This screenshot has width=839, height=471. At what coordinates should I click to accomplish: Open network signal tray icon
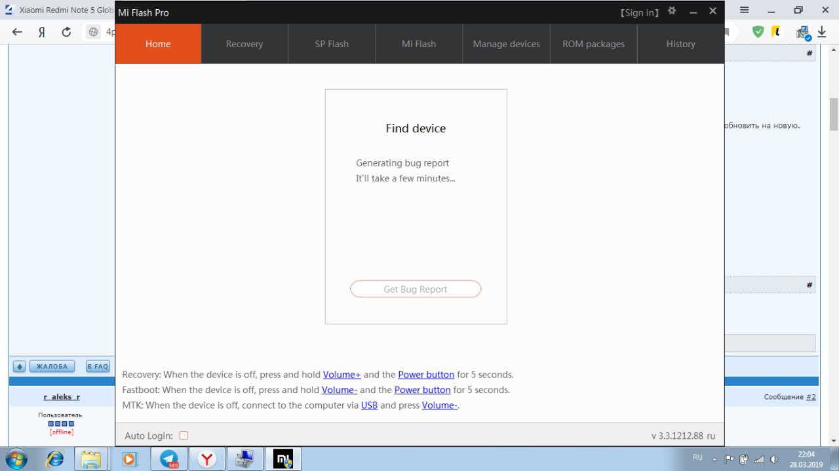(759, 459)
